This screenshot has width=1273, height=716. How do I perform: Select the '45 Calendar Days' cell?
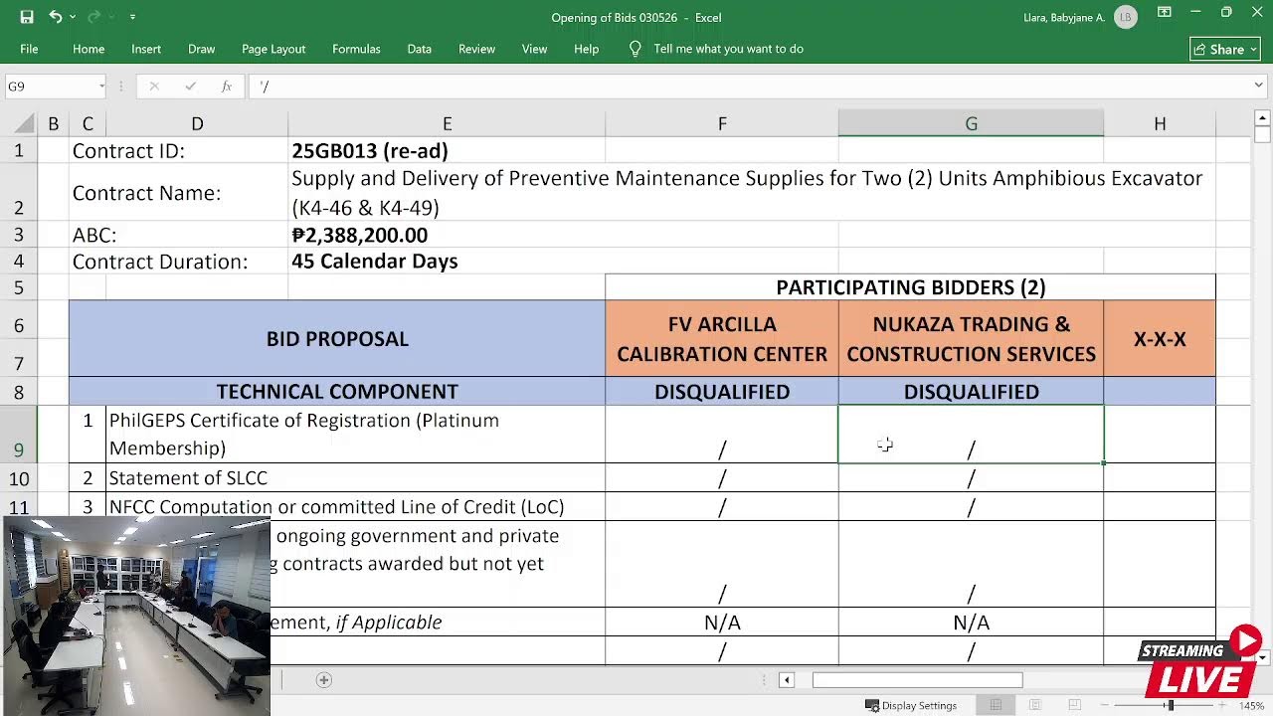coord(447,262)
